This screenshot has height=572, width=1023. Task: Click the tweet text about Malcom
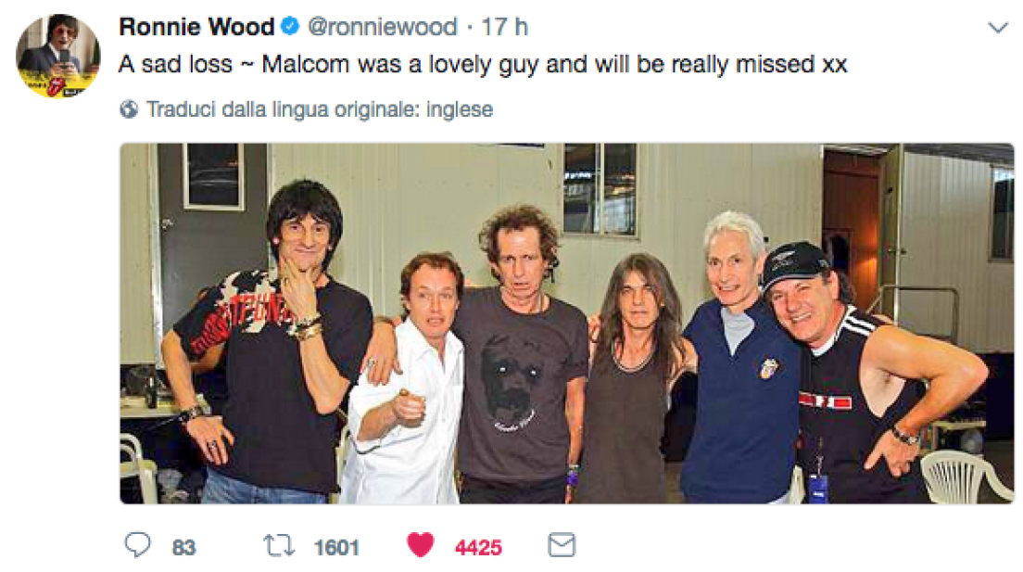(483, 64)
